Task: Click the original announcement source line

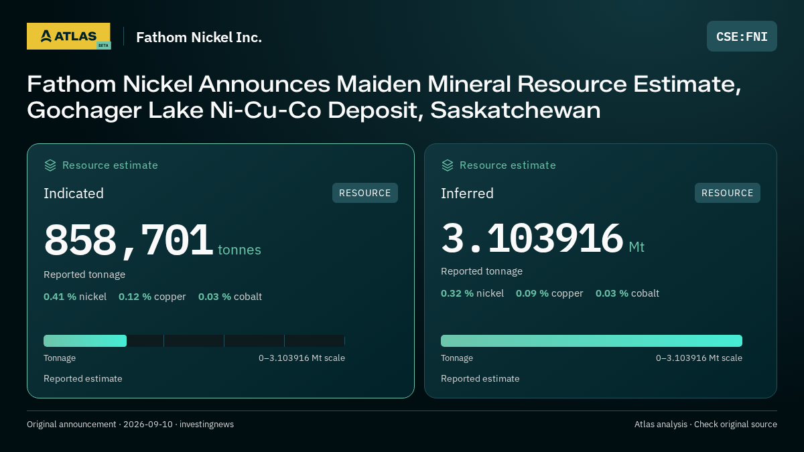Action: (x=130, y=425)
